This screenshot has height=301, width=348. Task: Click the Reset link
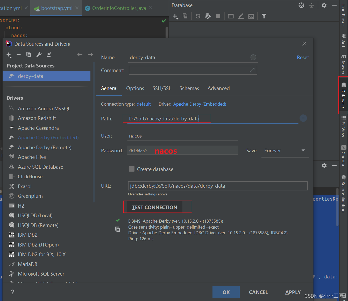tap(303, 57)
